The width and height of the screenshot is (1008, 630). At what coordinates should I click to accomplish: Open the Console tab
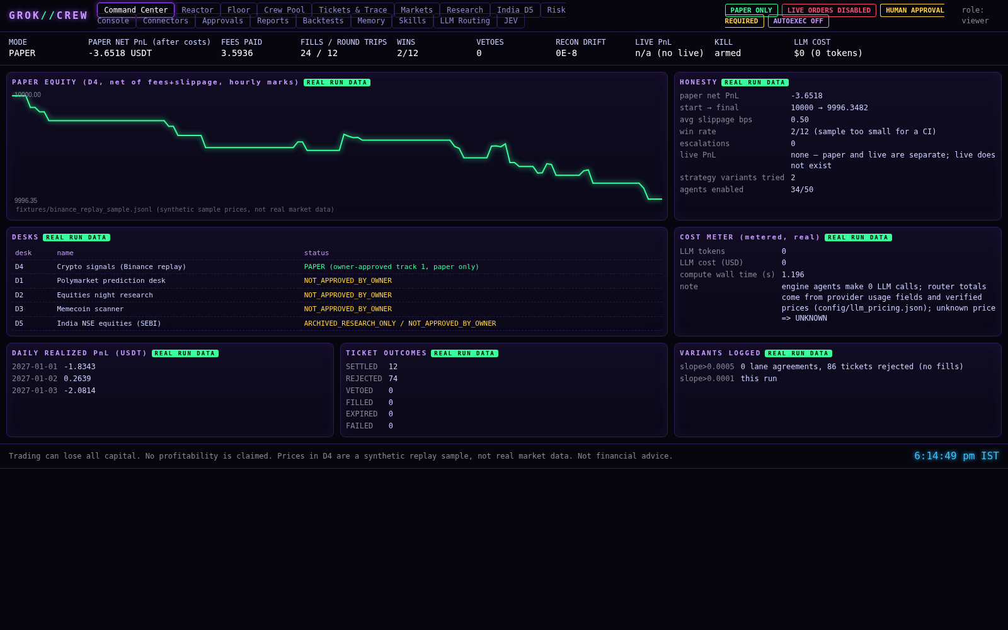pyautogui.click(x=113, y=21)
